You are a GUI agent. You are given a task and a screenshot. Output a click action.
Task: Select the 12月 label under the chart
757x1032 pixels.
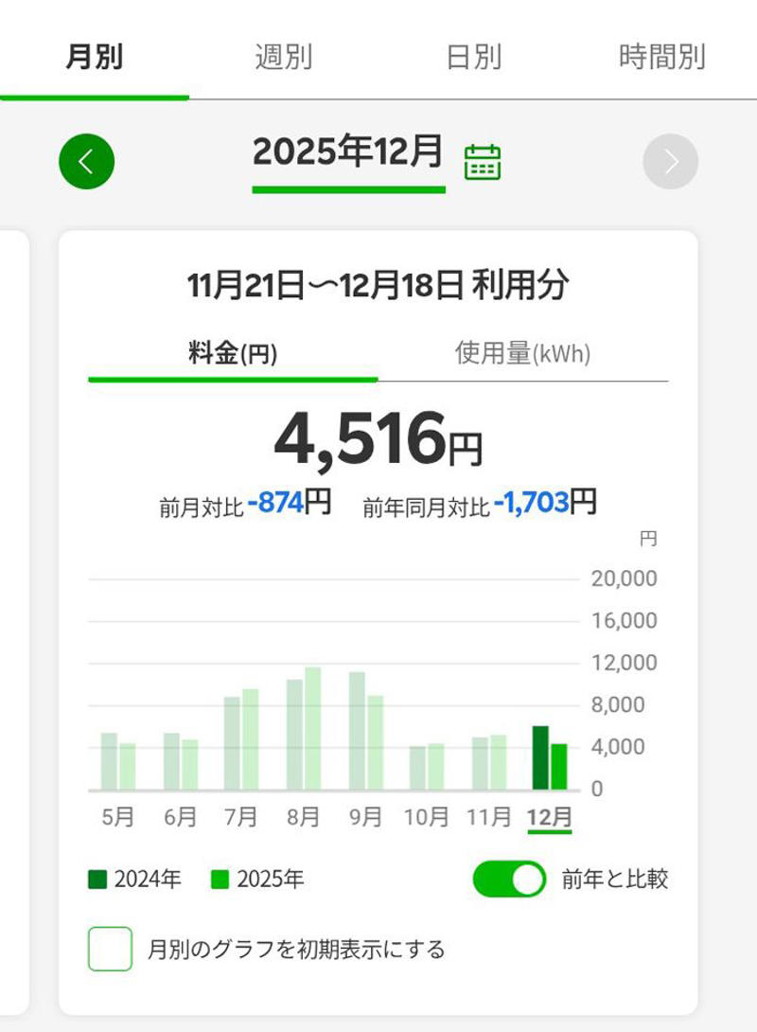click(549, 817)
